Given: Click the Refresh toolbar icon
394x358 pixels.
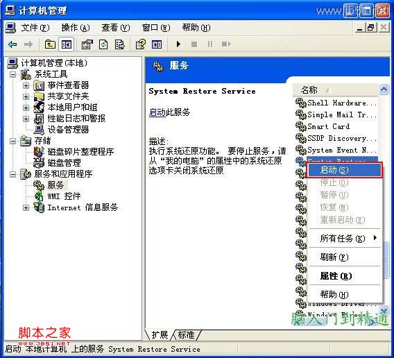Looking at the screenshot, I should tap(103, 44).
